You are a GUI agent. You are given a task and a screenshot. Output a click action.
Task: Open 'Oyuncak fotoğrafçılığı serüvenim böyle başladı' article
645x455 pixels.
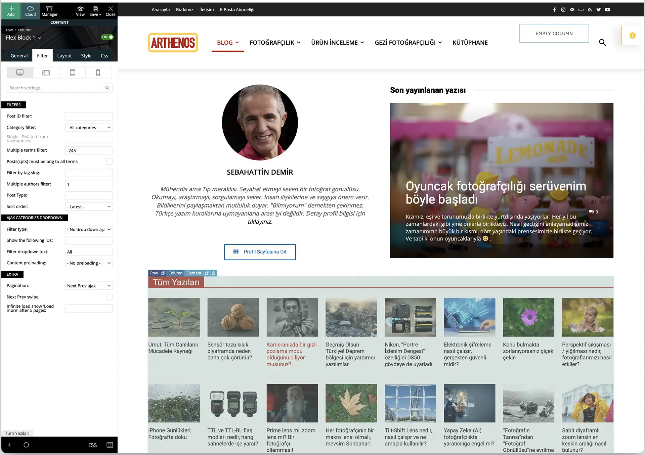click(496, 193)
